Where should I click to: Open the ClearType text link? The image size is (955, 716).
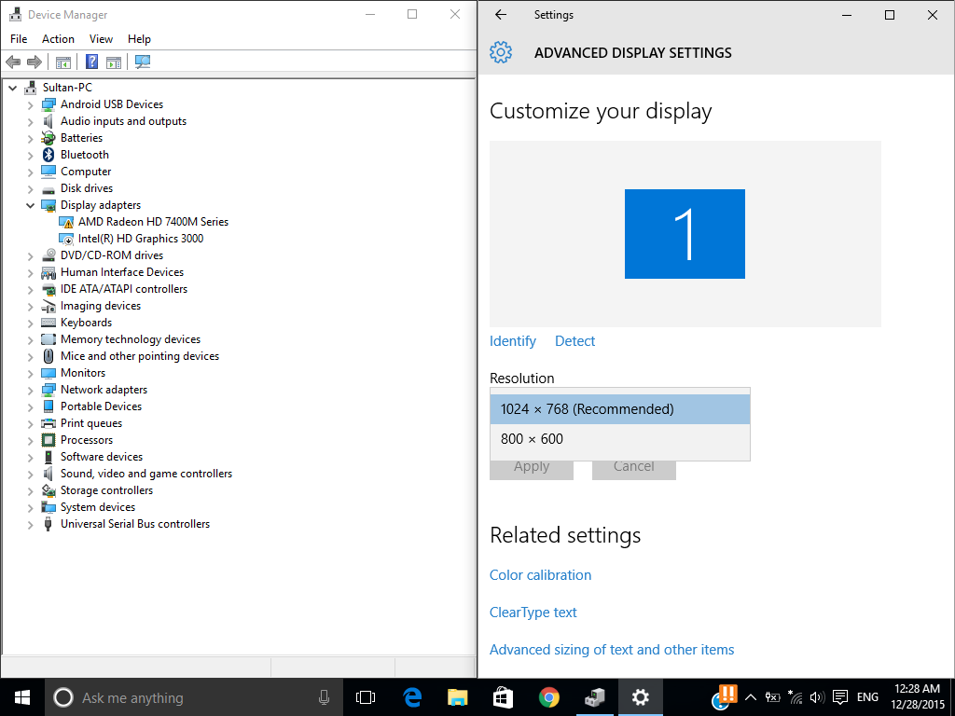point(533,613)
